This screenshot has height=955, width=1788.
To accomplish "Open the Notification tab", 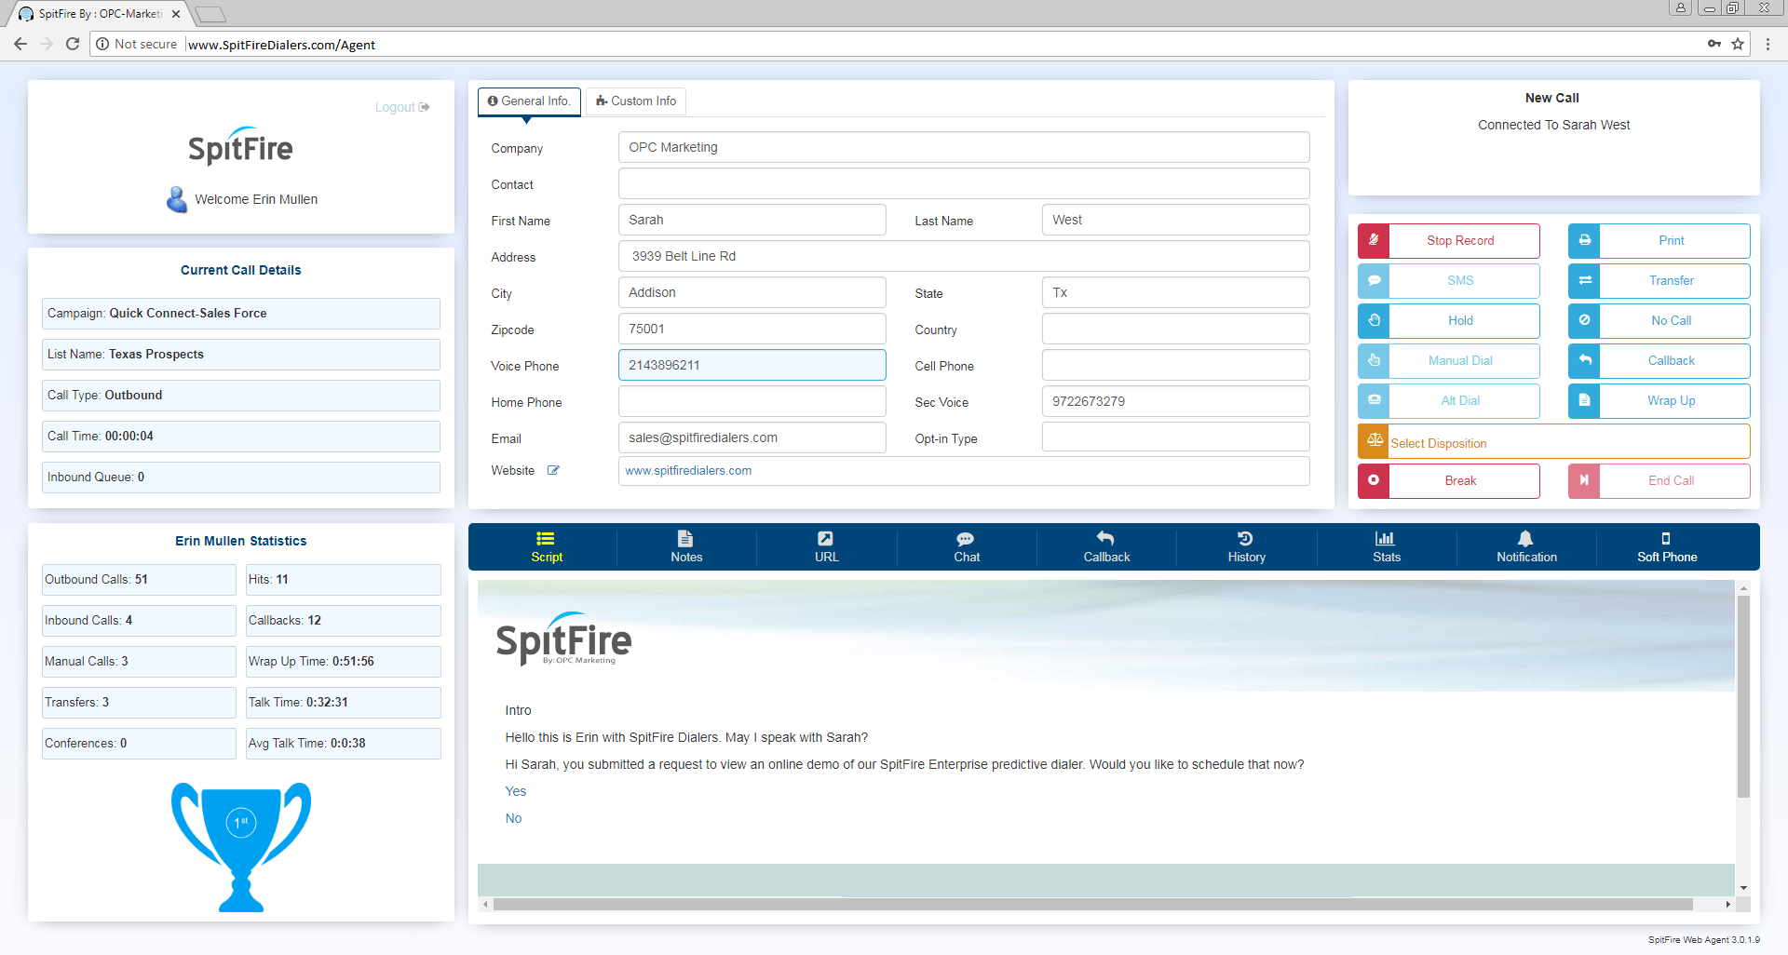I will click(x=1526, y=546).
